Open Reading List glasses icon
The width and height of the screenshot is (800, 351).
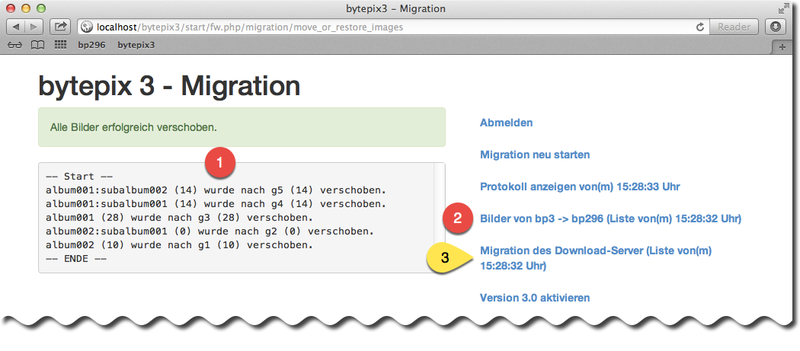pyautogui.click(x=16, y=45)
